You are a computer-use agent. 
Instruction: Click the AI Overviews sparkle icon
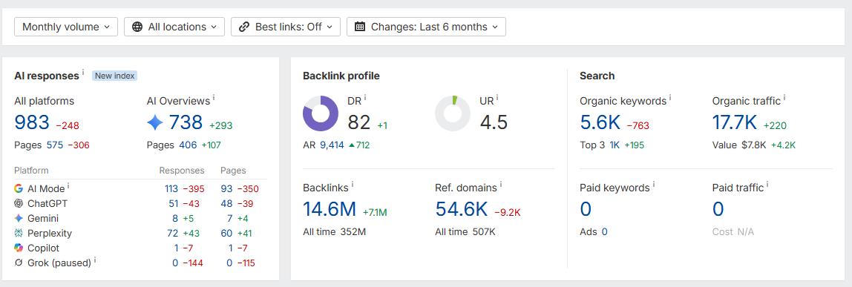pos(155,122)
